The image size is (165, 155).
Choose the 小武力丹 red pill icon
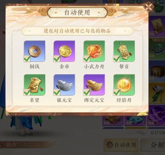click(94, 51)
